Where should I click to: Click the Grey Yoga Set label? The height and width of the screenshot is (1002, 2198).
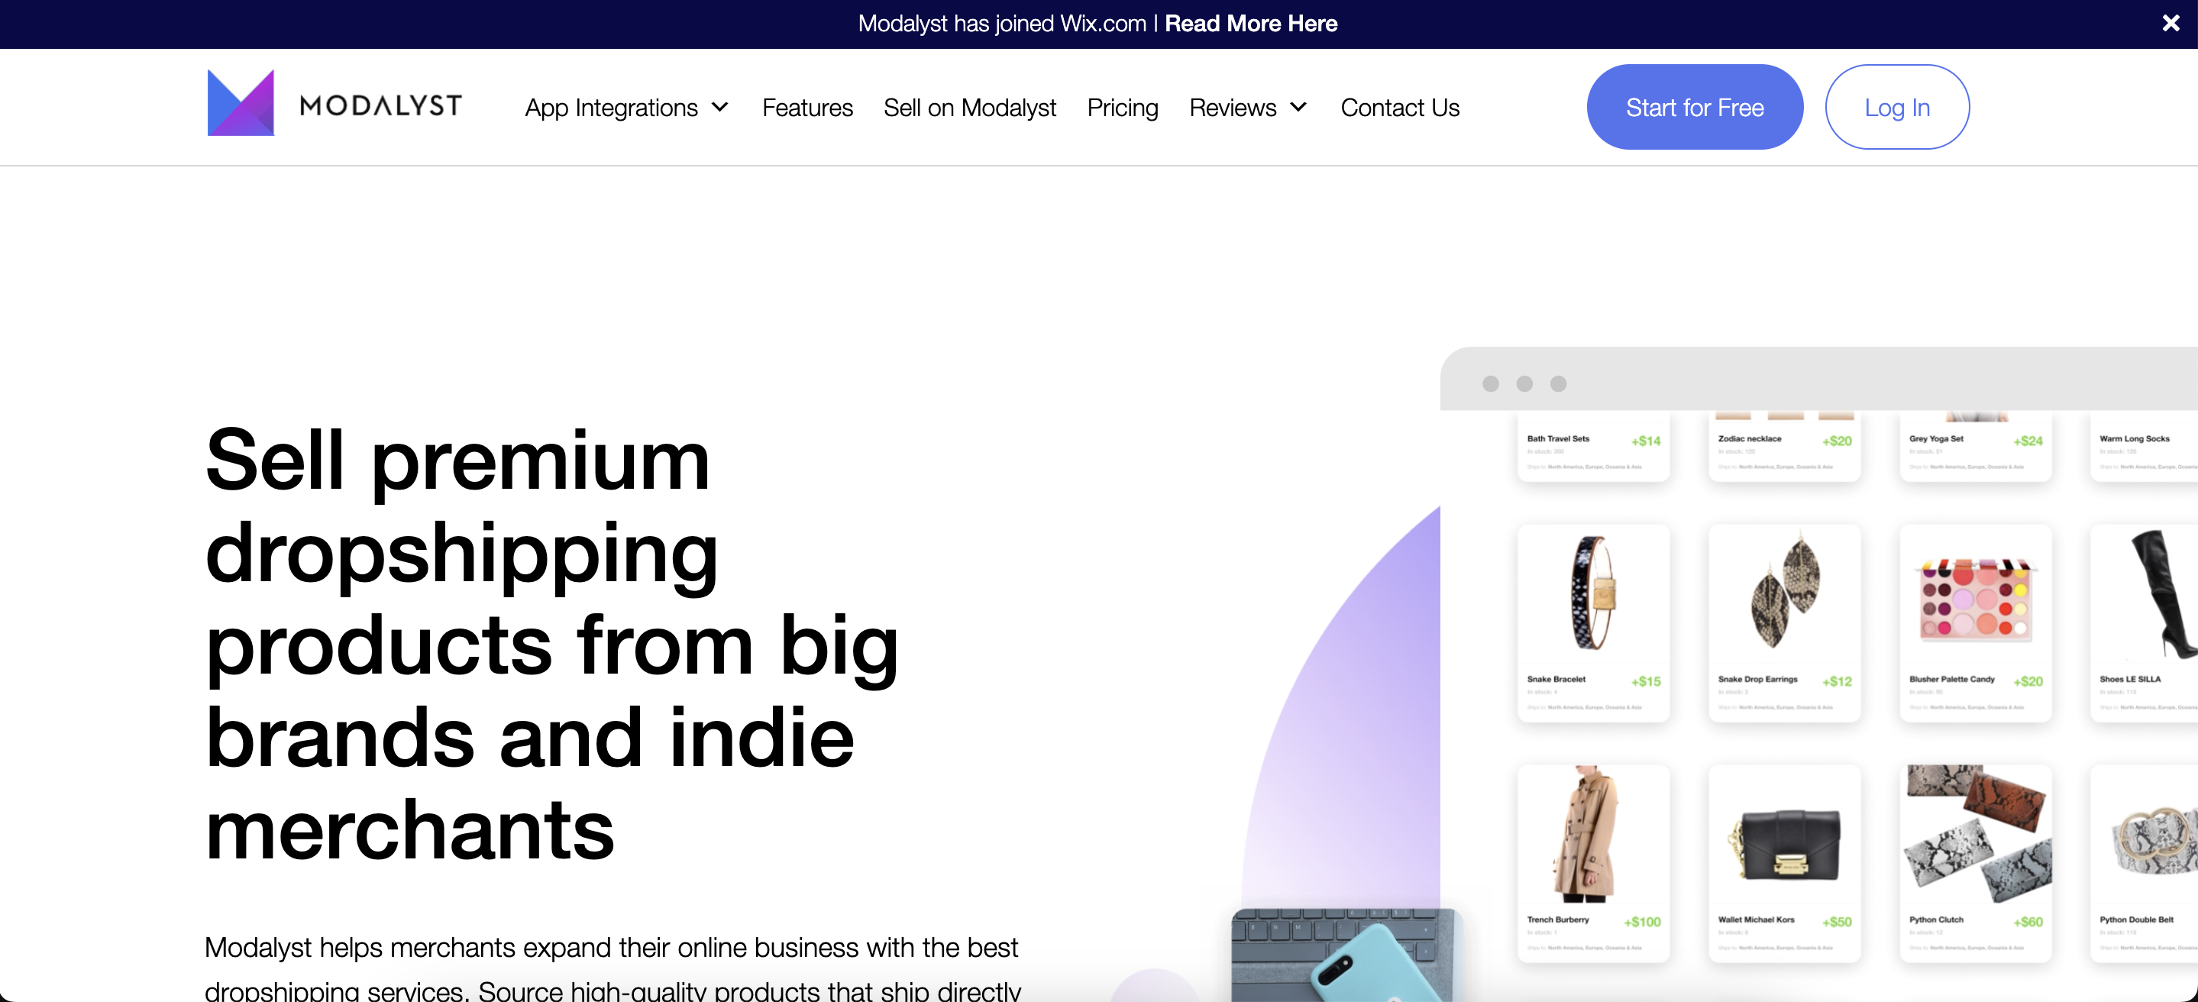pos(1936,438)
